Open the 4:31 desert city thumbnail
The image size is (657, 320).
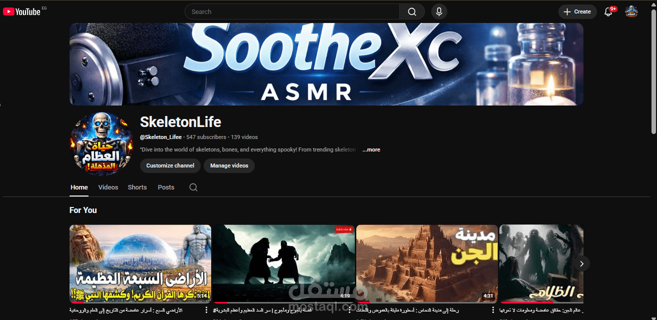[x=427, y=264]
